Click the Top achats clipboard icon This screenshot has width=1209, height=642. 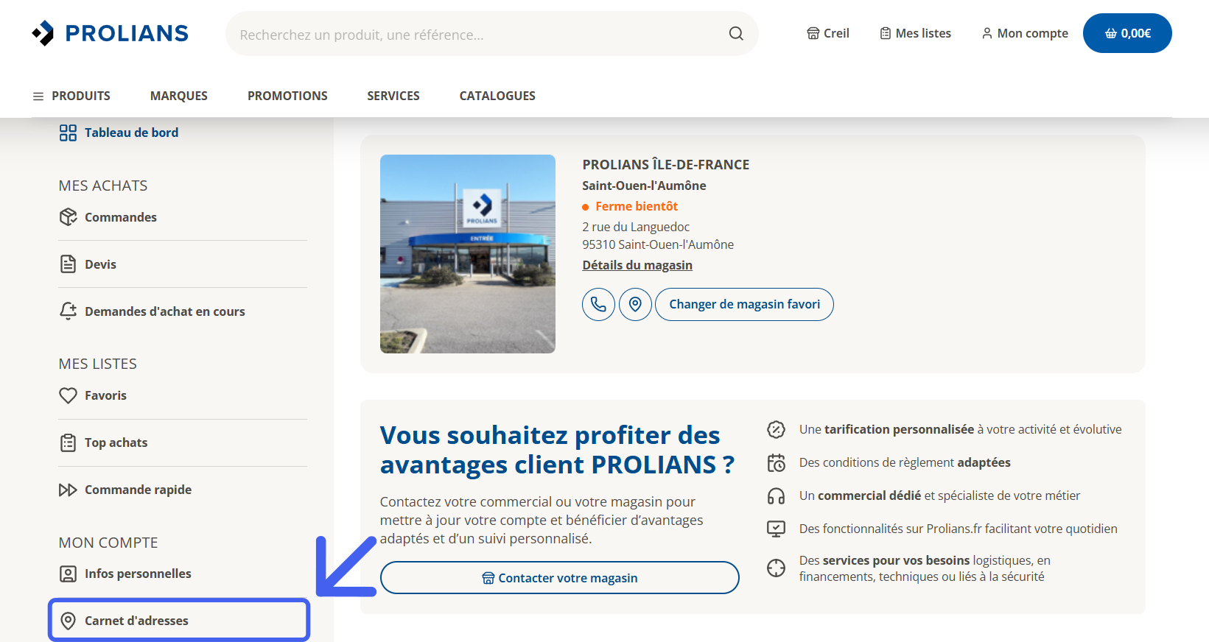[68, 442]
